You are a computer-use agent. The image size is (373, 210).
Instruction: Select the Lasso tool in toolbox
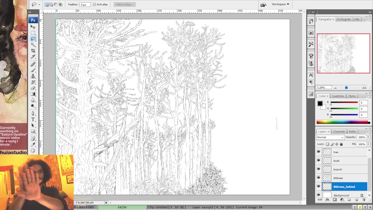point(33,39)
